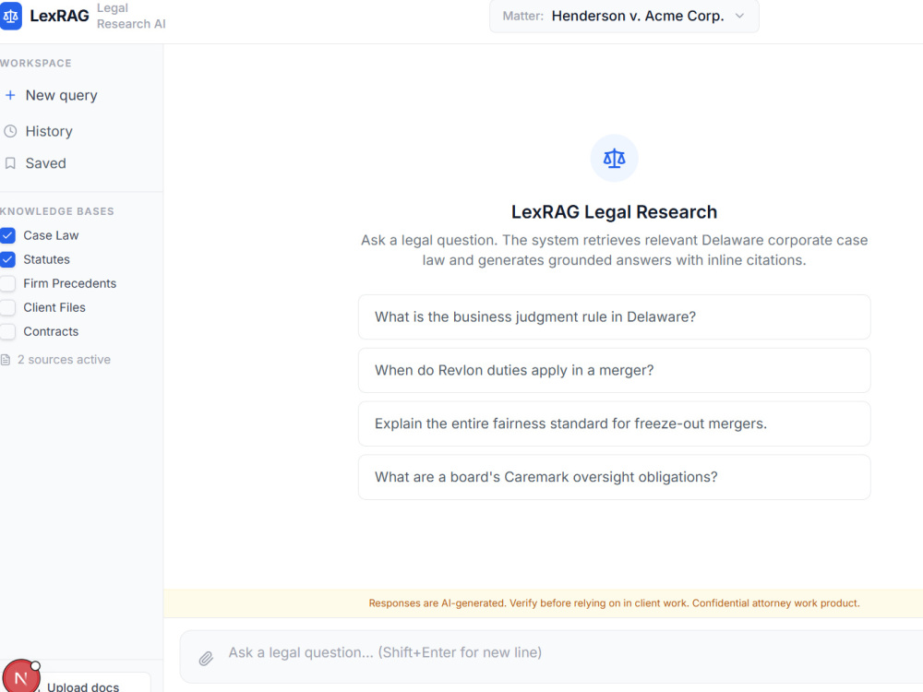Select the Revlon duties merger suggestion
Viewport: 923px width, 692px height.
pyautogui.click(x=614, y=370)
